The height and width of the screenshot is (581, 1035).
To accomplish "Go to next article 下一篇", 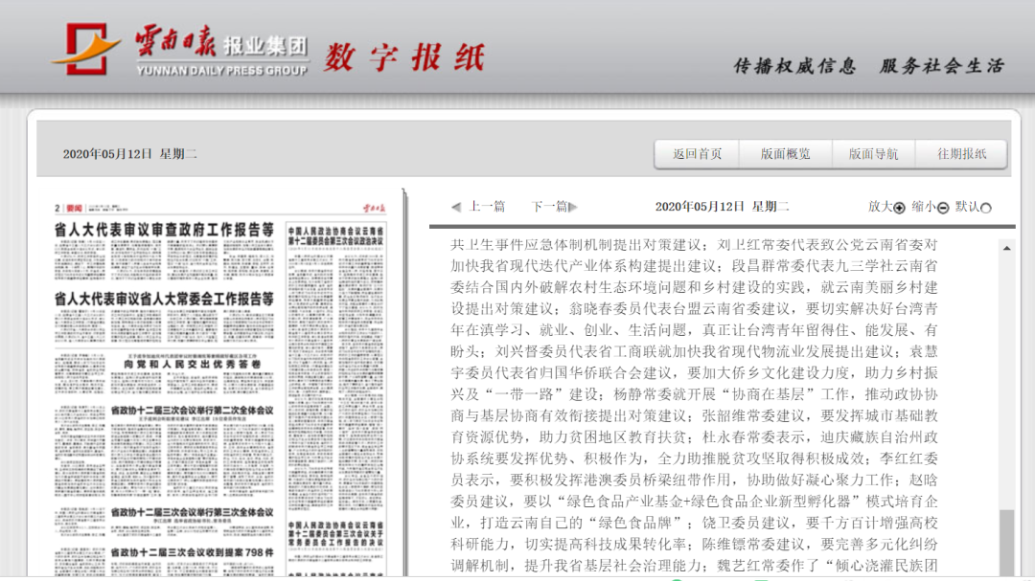I will tap(555, 207).
